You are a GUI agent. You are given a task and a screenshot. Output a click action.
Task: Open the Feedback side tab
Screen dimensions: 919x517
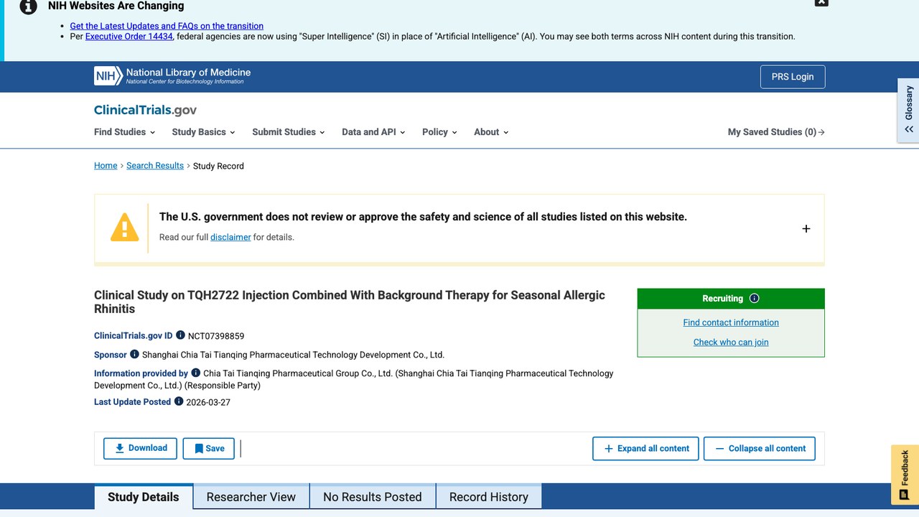coord(905,475)
